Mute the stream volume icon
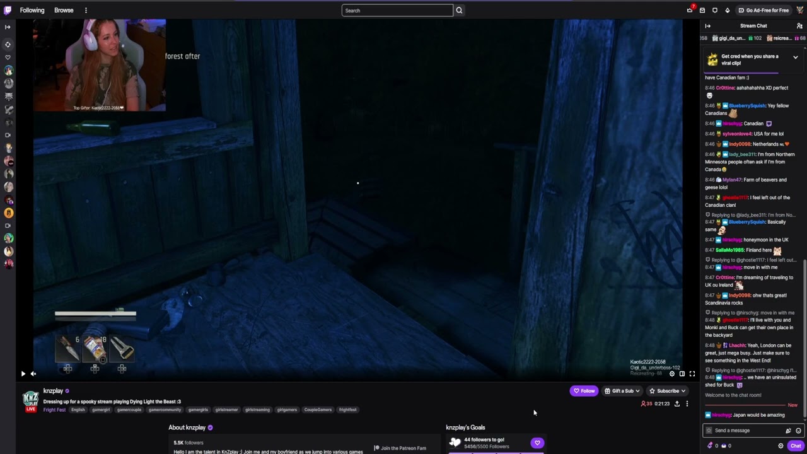This screenshot has height=454, width=807. 33,374
